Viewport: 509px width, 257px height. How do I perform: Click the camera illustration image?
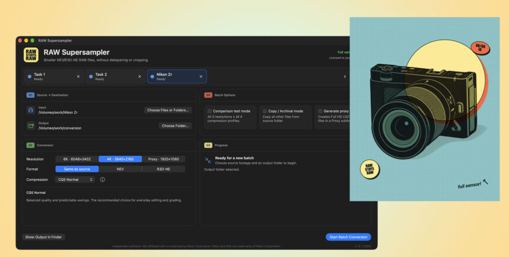pyautogui.click(x=425, y=109)
